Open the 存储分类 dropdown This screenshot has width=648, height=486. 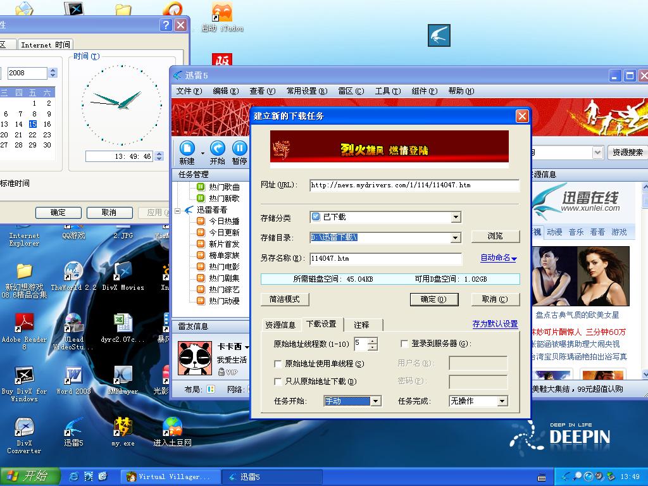coord(456,217)
